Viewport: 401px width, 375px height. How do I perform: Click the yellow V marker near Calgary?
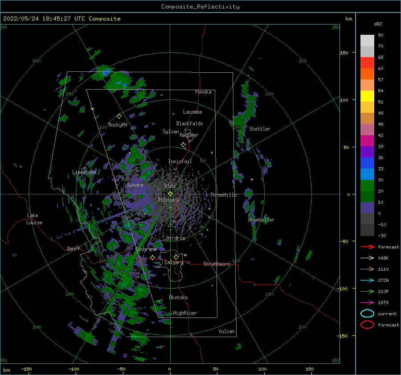pyautogui.click(x=185, y=255)
